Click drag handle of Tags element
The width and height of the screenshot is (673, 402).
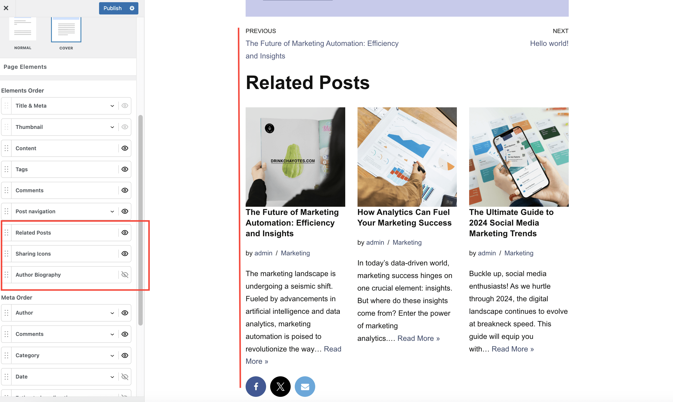pyautogui.click(x=7, y=169)
